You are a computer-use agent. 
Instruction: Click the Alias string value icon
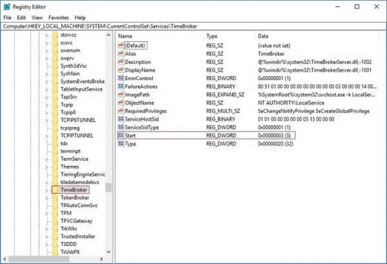(x=121, y=53)
